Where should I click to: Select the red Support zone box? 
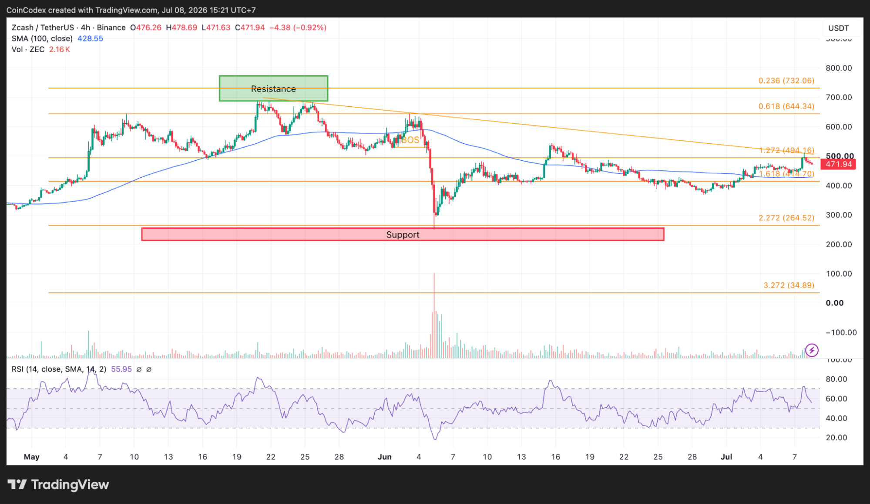point(403,234)
